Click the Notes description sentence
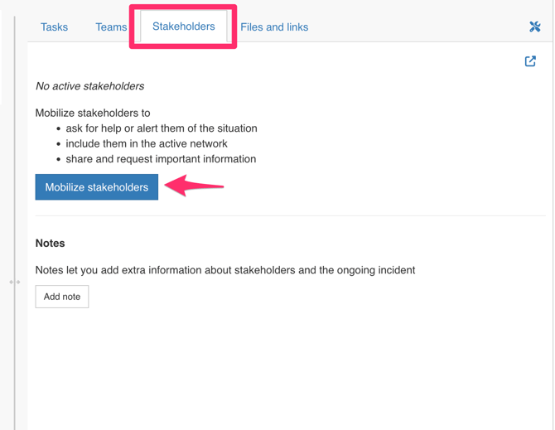Viewport: 555px width, 430px height. click(x=224, y=270)
